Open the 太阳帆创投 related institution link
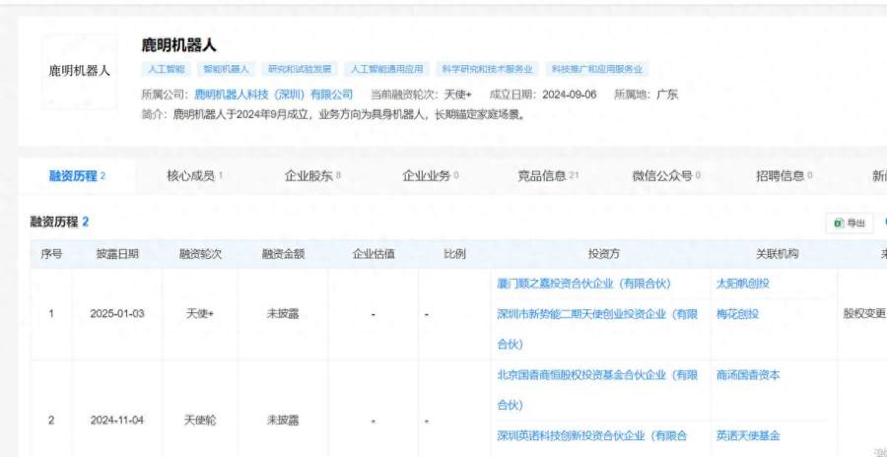The image size is (887, 457). (742, 284)
